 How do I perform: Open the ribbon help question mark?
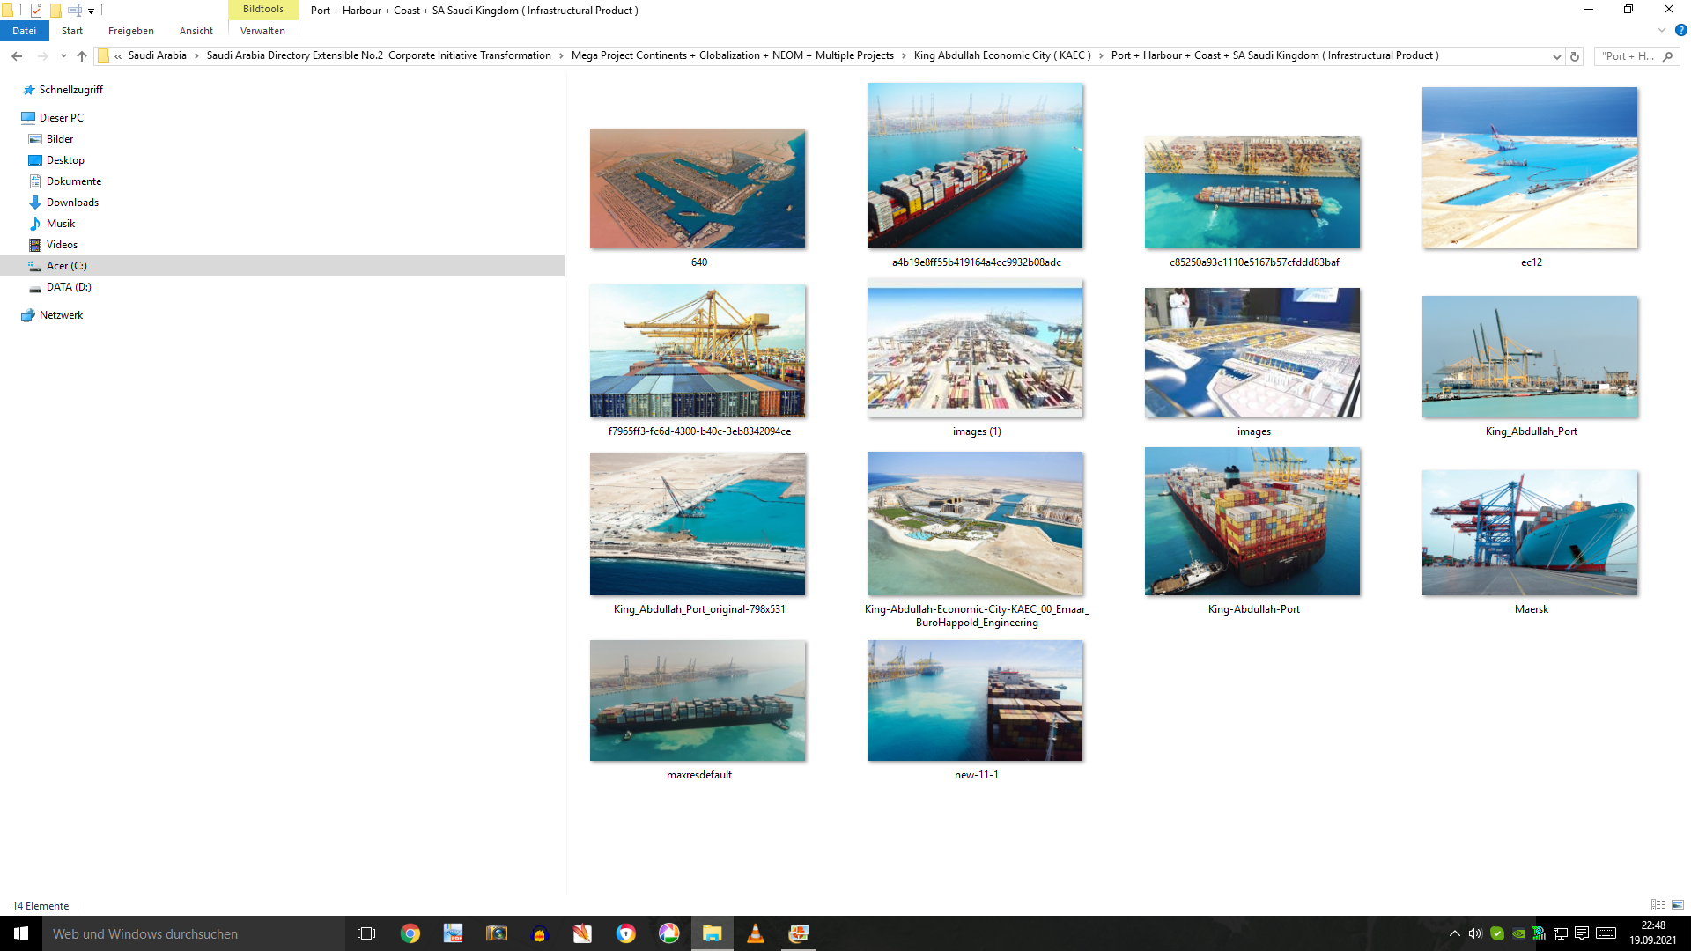tap(1680, 30)
